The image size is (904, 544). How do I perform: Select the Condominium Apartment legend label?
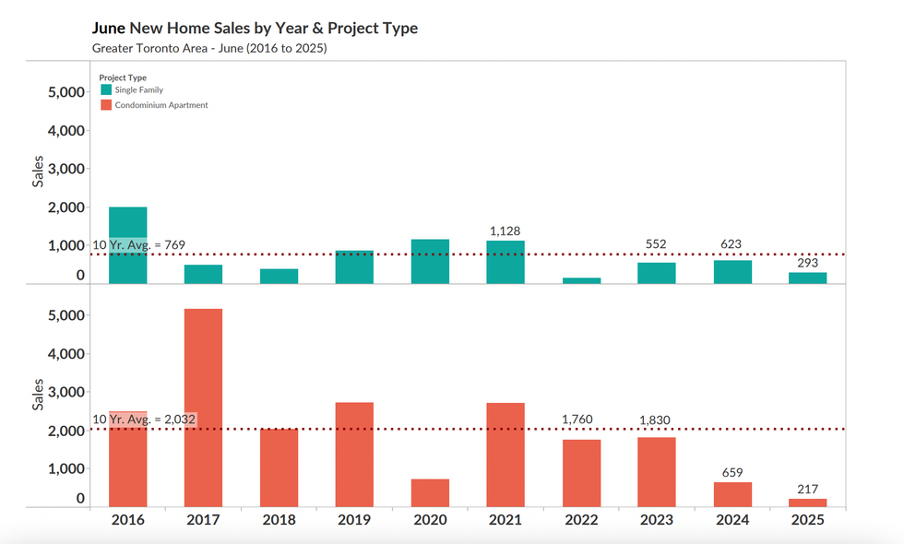pos(161,105)
